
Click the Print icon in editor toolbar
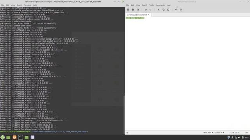click(133, 10)
